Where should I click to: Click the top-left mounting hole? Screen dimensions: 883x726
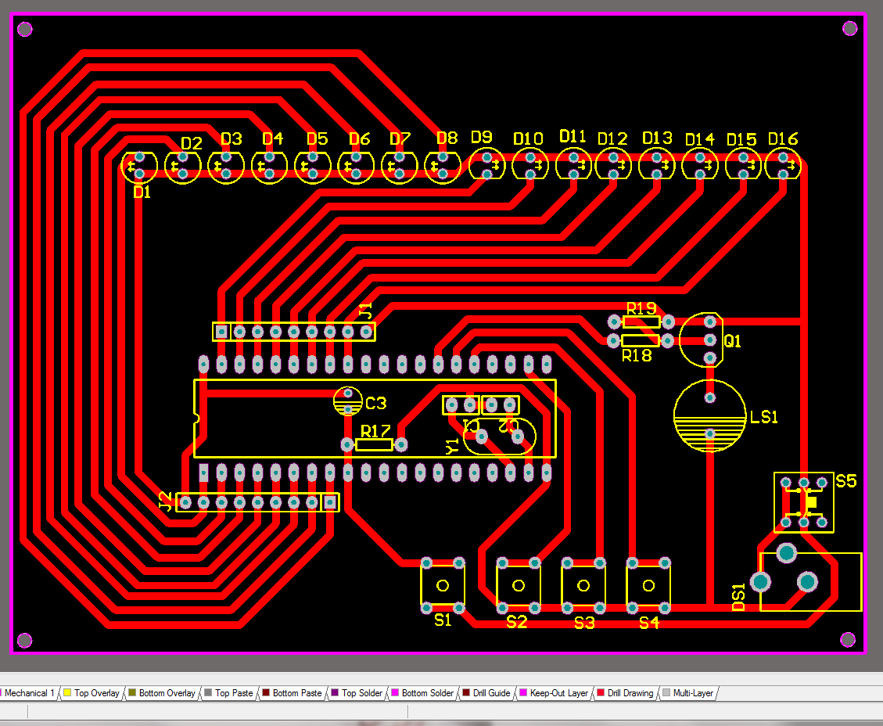point(25,29)
